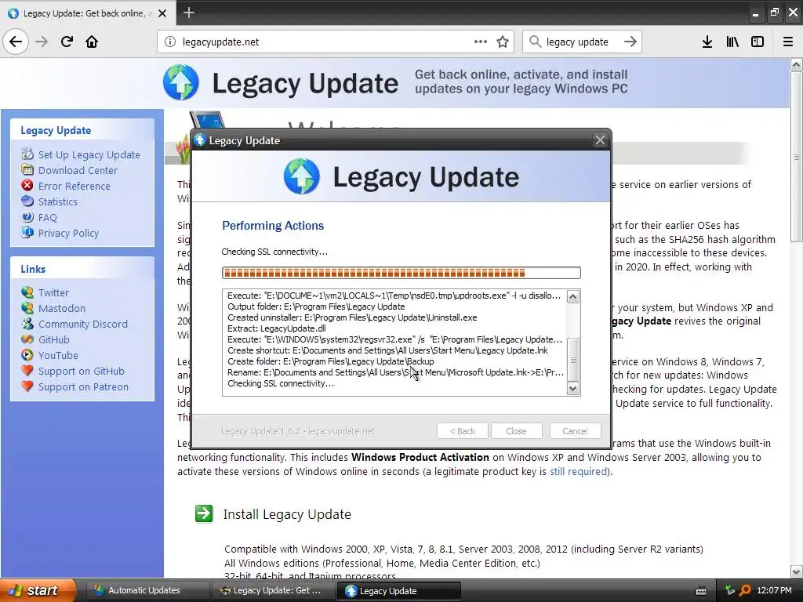Open Statistics sidebar link
This screenshot has width=803, height=602.
(58, 201)
